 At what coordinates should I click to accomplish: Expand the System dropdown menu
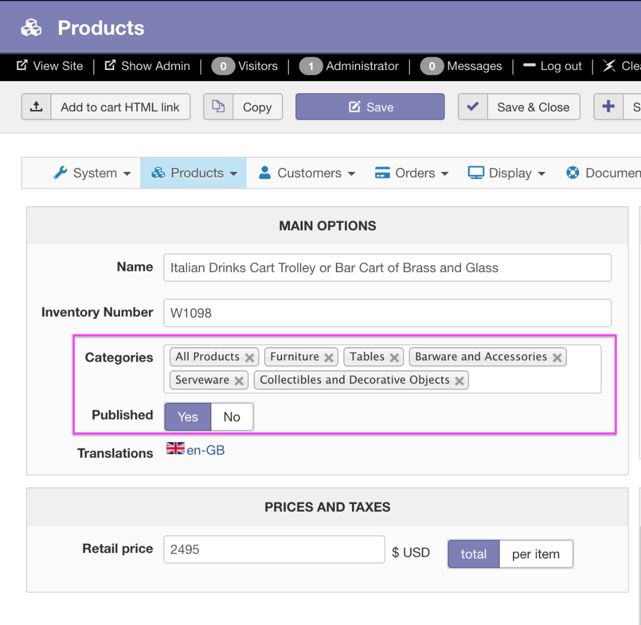pos(93,173)
